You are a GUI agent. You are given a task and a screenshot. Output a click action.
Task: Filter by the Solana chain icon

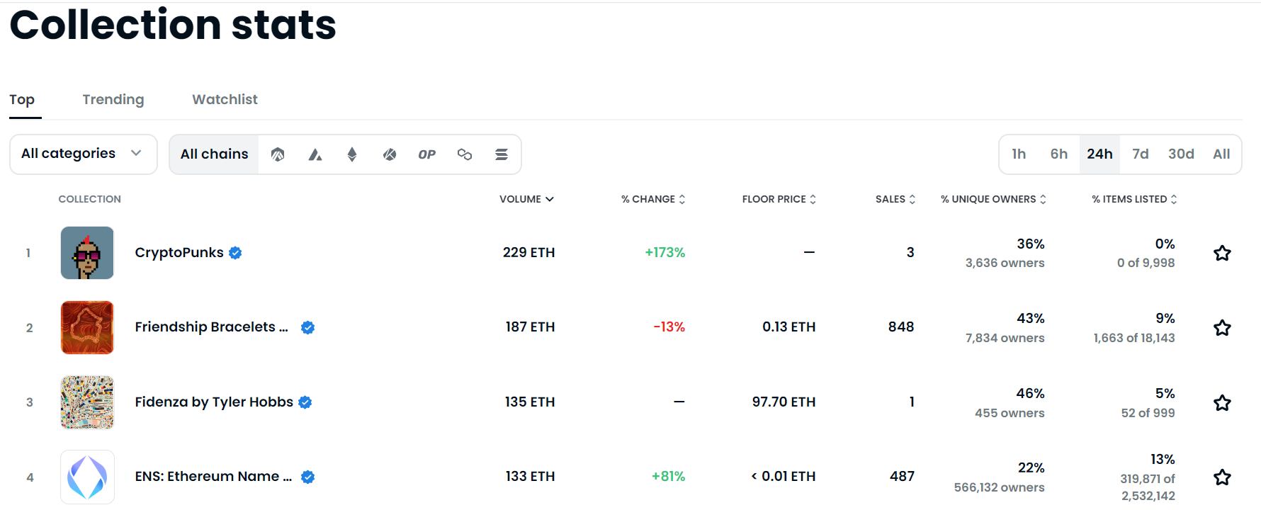click(x=502, y=154)
